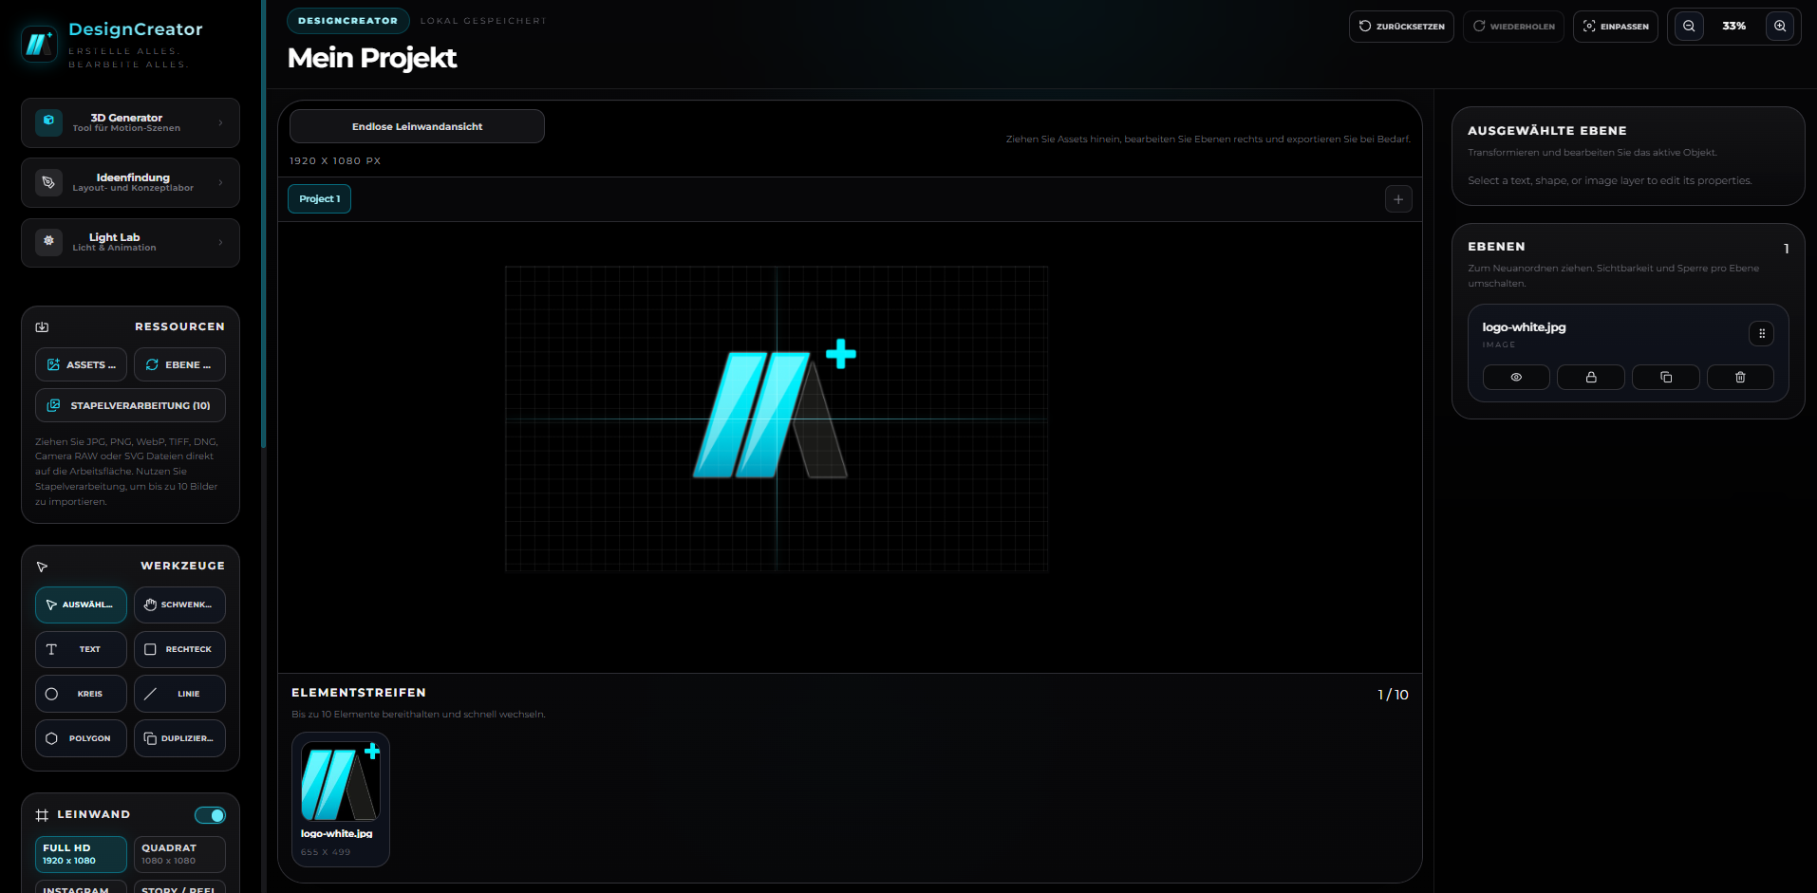This screenshot has width=1817, height=893.
Task: Open the 3D Generator tool
Action: coord(130,122)
